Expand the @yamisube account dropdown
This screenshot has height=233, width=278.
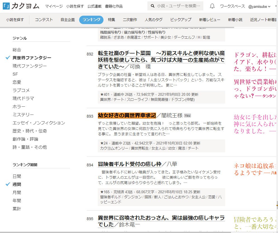click(259, 6)
